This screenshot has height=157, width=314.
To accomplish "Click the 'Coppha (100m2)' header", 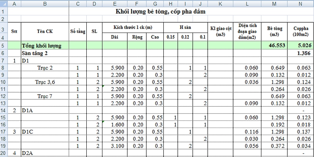I will 300,31.
